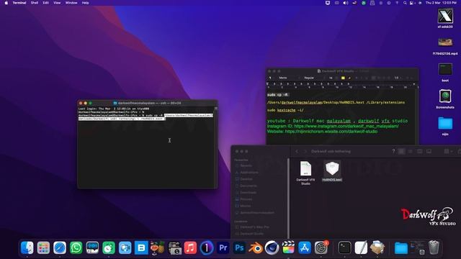
Task: Open the Window menu
Action: (x=71, y=3)
